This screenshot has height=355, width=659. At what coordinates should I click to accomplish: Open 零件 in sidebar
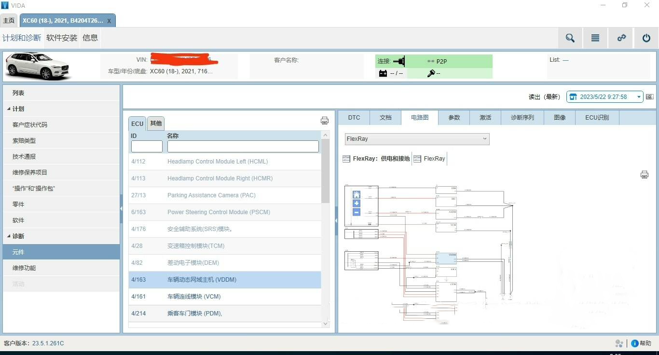pyautogui.click(x=61, y=205)
